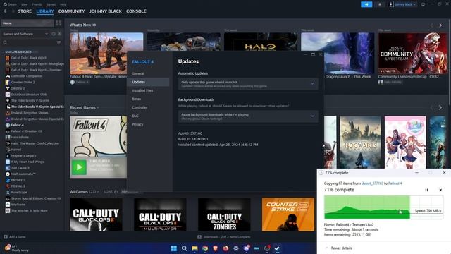
Task: Open Counter-Strike 2 game tile
Action: coord(288,214)
